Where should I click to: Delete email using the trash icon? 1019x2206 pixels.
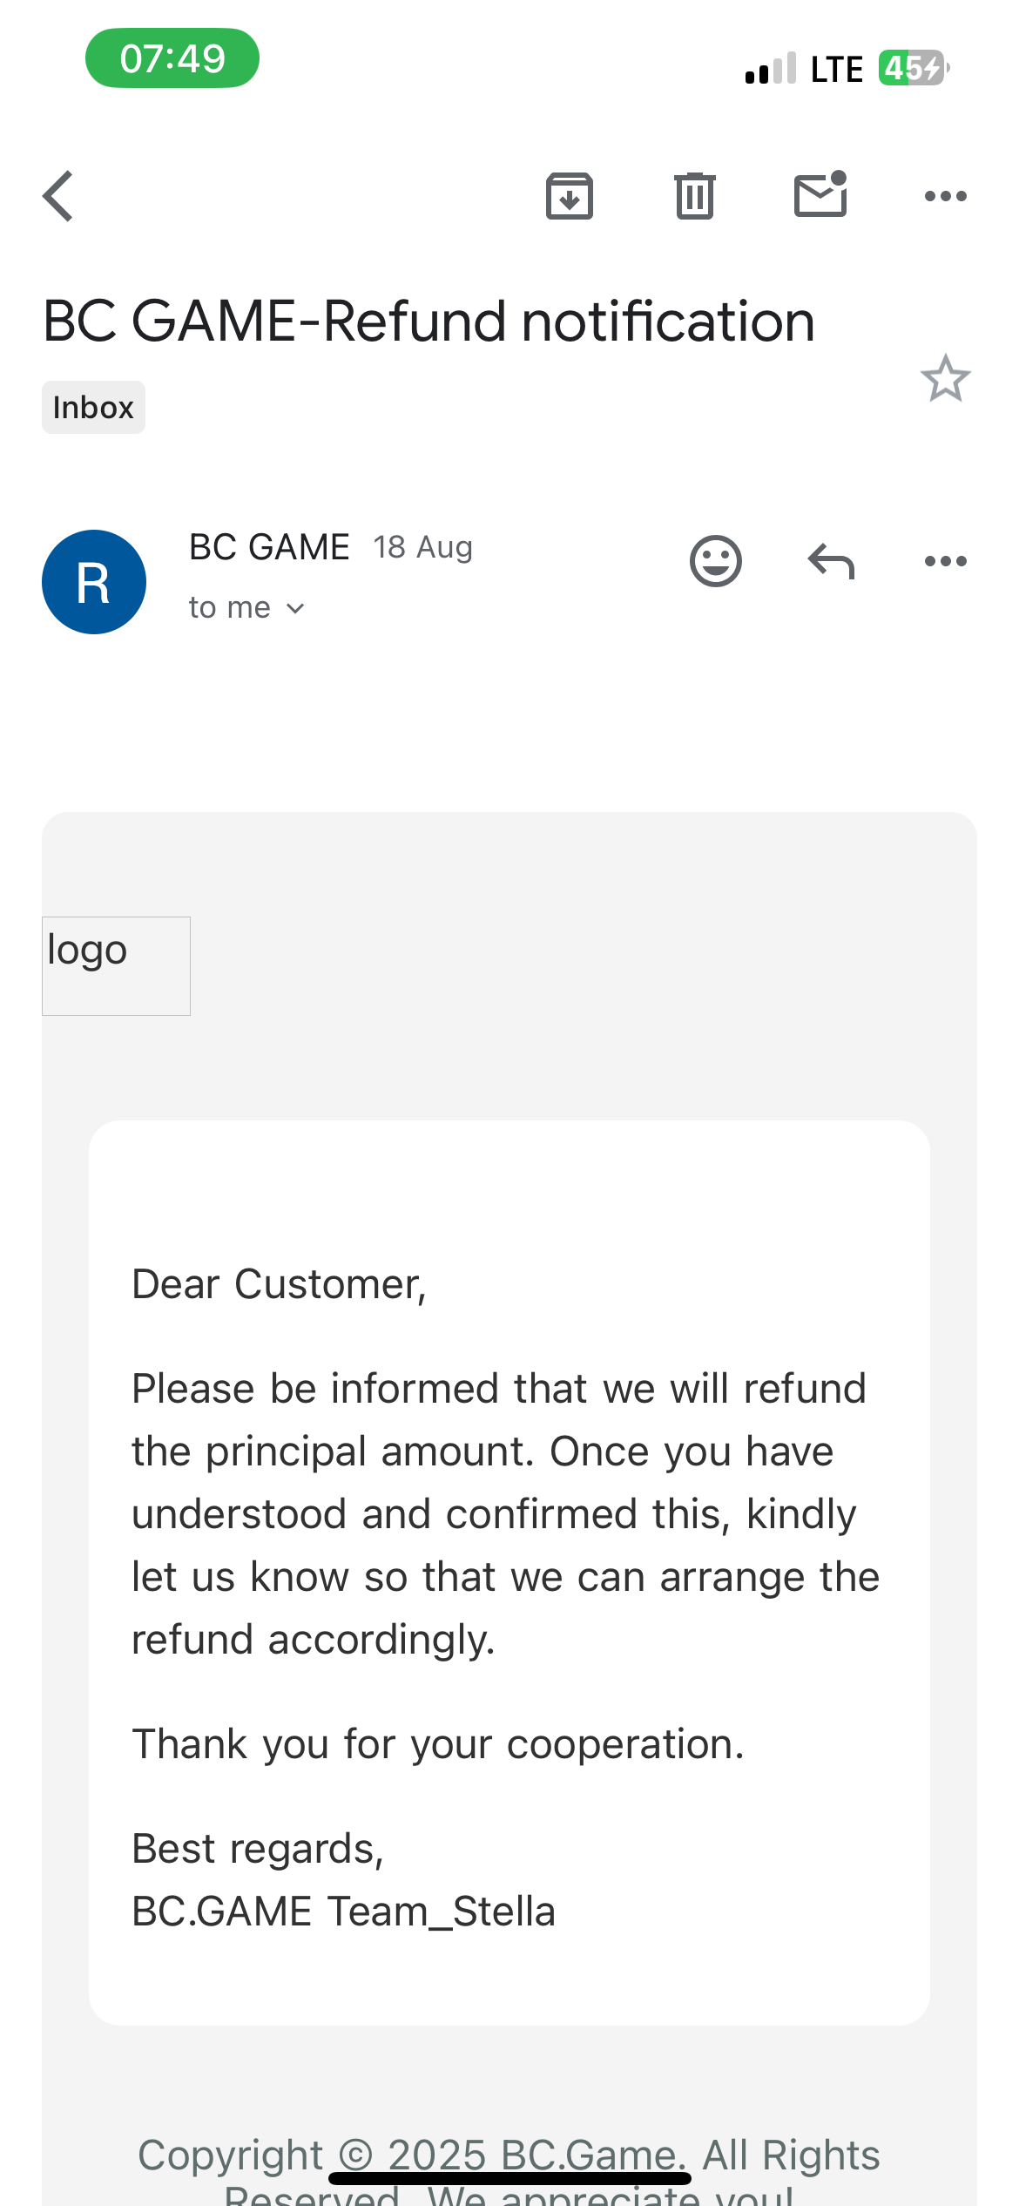point(695,196)
